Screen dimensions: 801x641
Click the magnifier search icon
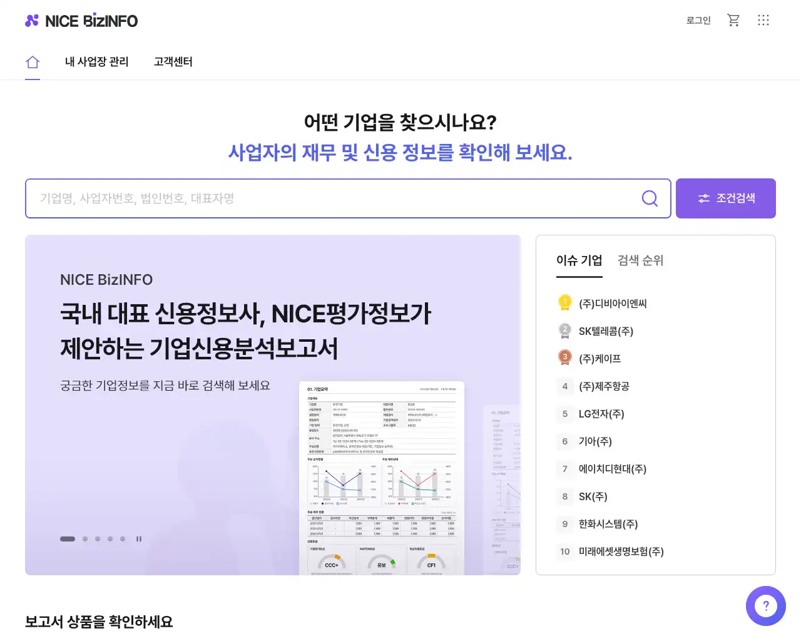point(650,198)
